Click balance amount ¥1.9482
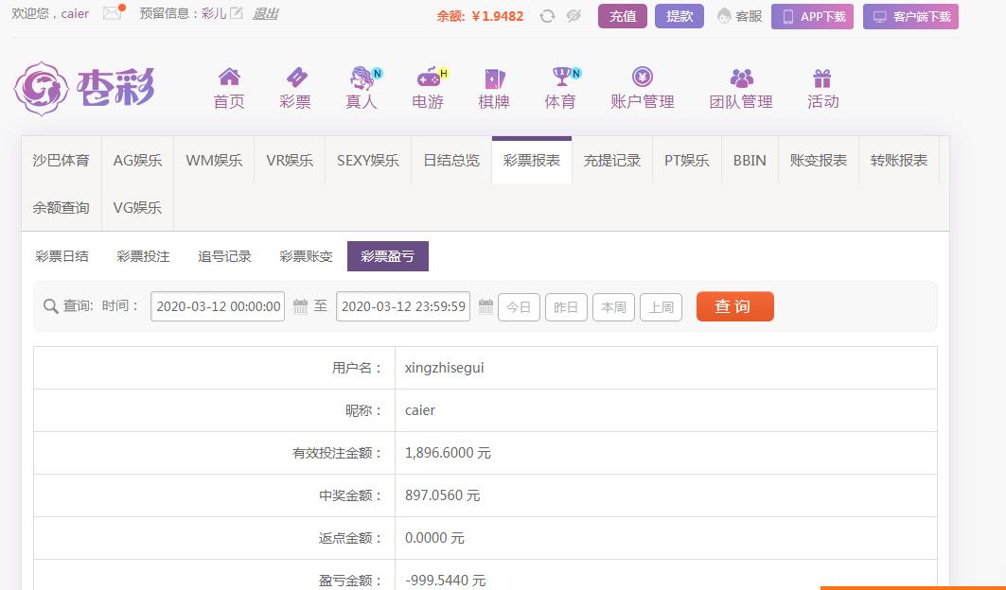Viewport: 1006px width, 590px height. tap(497, 16)
